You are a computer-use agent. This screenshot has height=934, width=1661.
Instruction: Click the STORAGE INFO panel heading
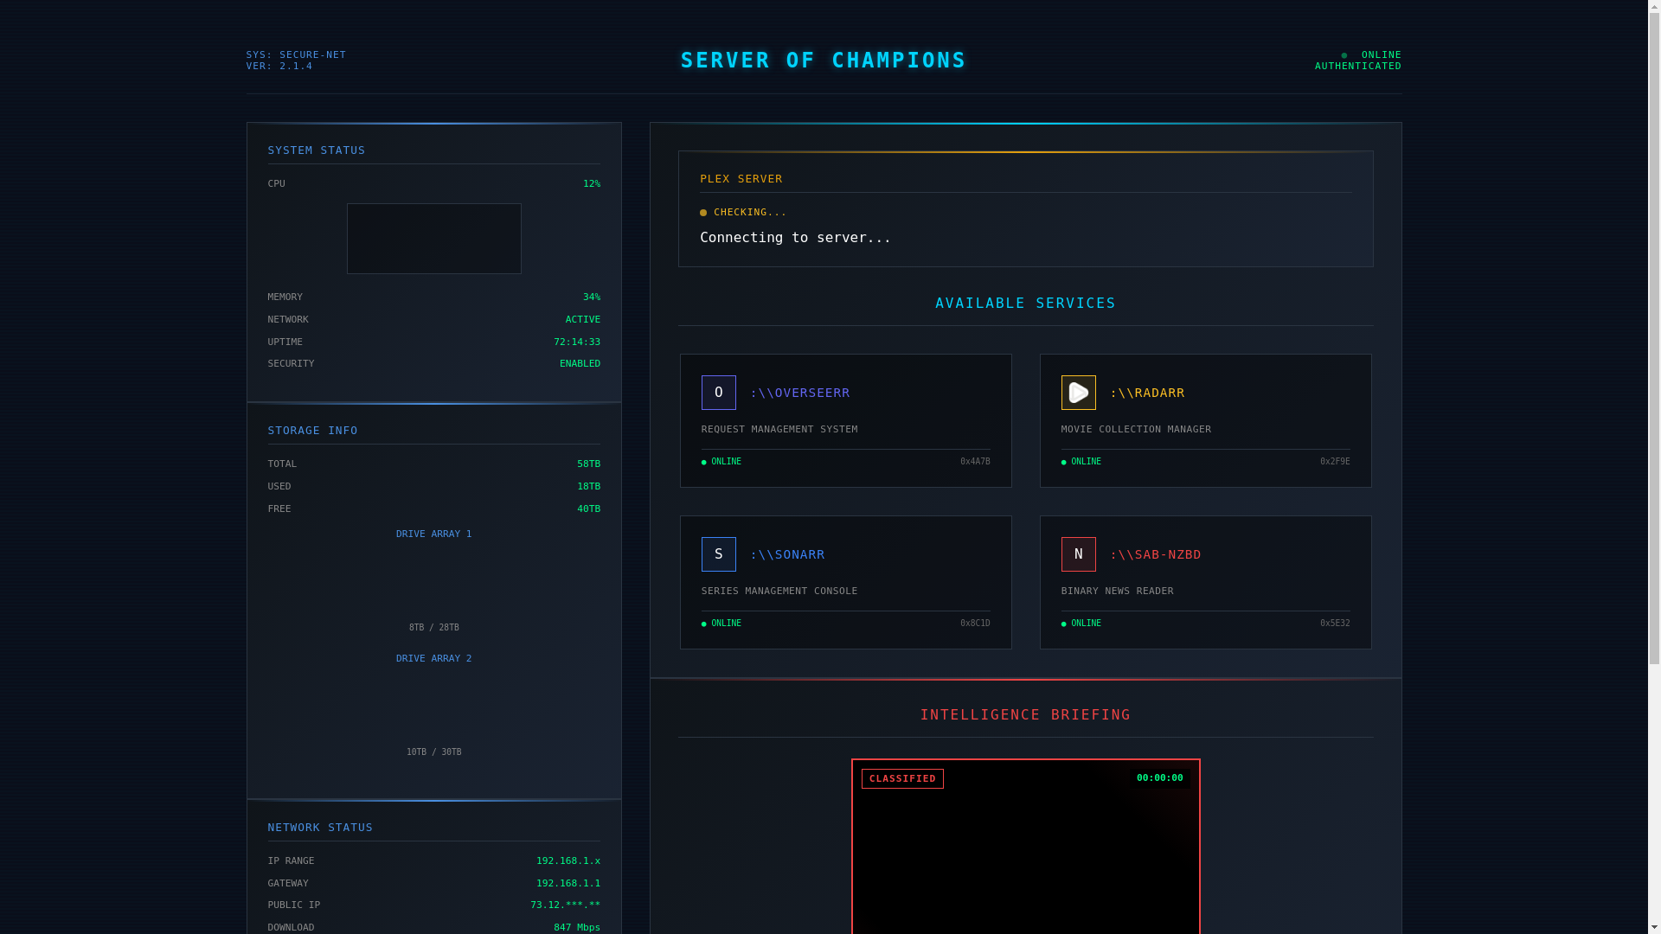312,431
